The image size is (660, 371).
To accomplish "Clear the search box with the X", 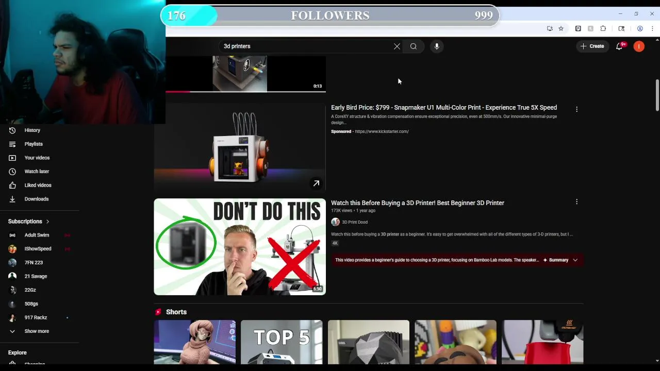I will 397,46.
